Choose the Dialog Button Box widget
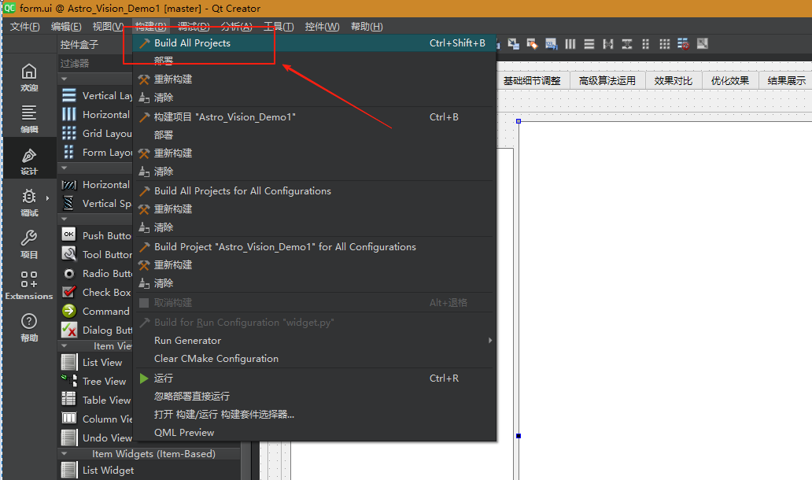The image size is (812, 480). tap(96, 330)
